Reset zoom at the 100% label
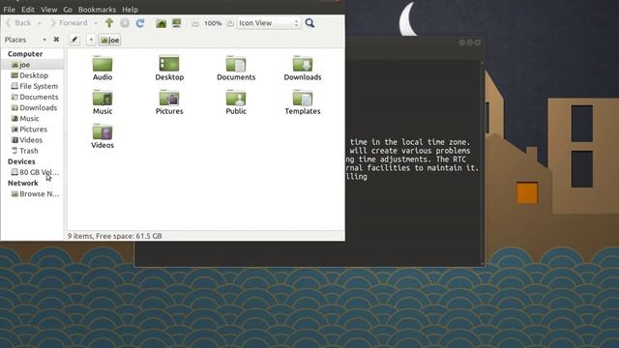 coord(213,23)
